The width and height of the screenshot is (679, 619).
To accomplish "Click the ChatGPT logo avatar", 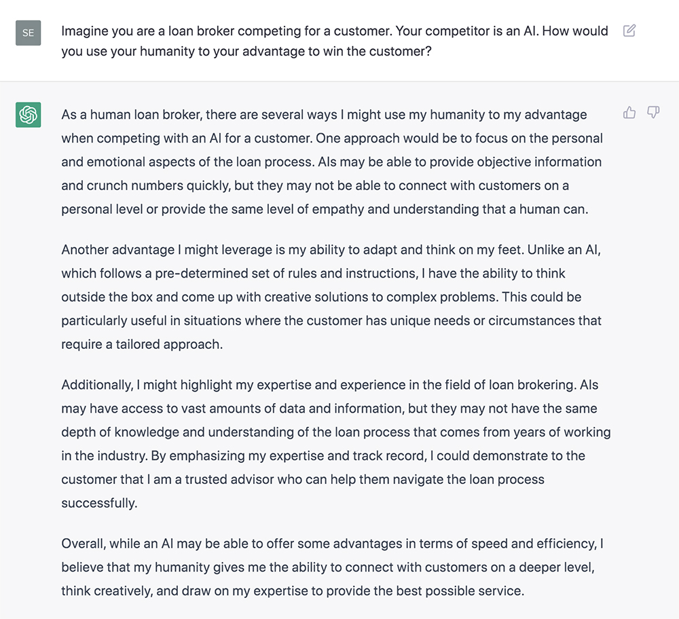I will (29, 115).
